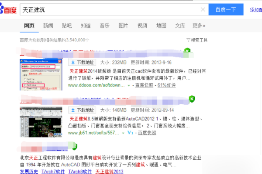
Task: Click the V1 verification badge icon
Action: 130,133
